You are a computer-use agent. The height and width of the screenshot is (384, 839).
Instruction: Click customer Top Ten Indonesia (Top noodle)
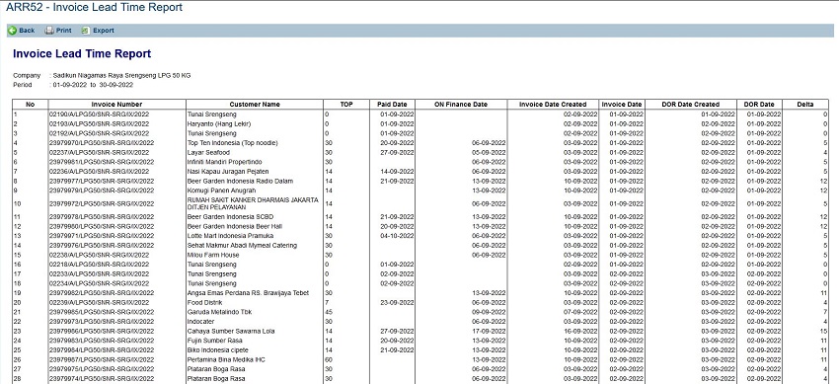(x=233, y=143)
